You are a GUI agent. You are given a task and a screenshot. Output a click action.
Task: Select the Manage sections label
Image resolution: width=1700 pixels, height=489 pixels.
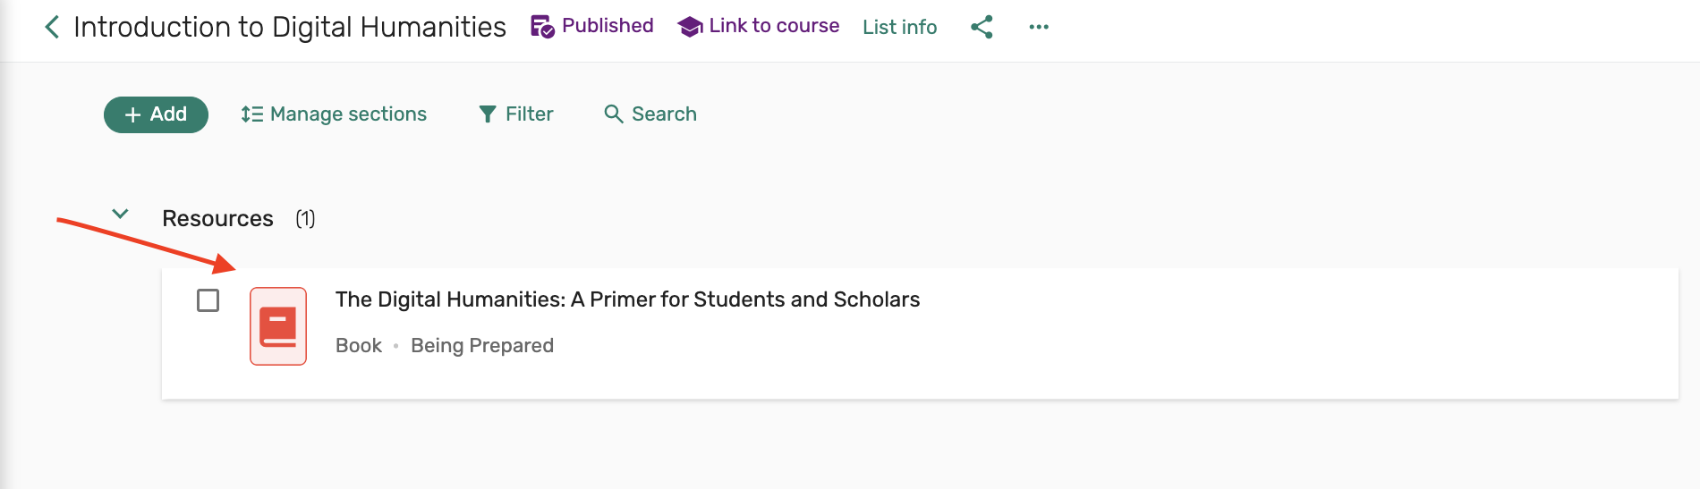(348, 114)
